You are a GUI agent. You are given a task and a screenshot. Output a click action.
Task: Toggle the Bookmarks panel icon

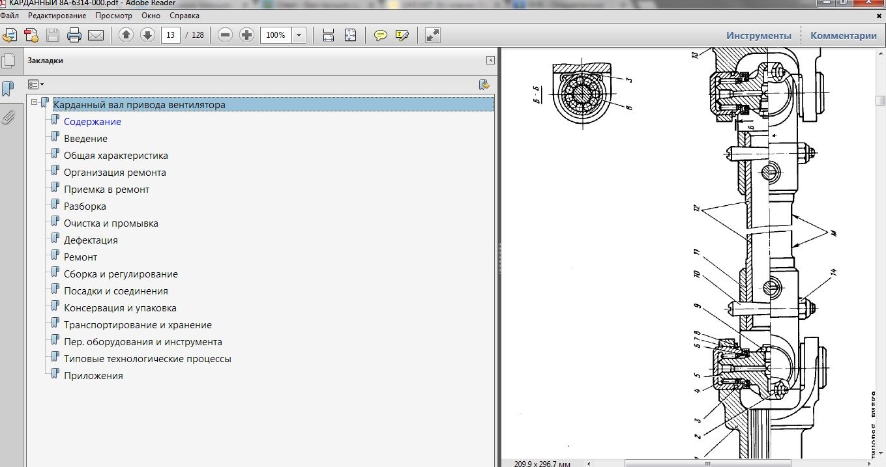pyautogui.click(x=8, y=89)
